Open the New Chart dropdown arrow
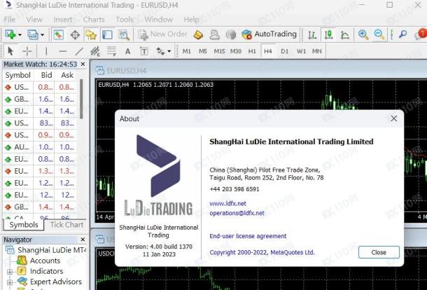 (x=20, y=35)
